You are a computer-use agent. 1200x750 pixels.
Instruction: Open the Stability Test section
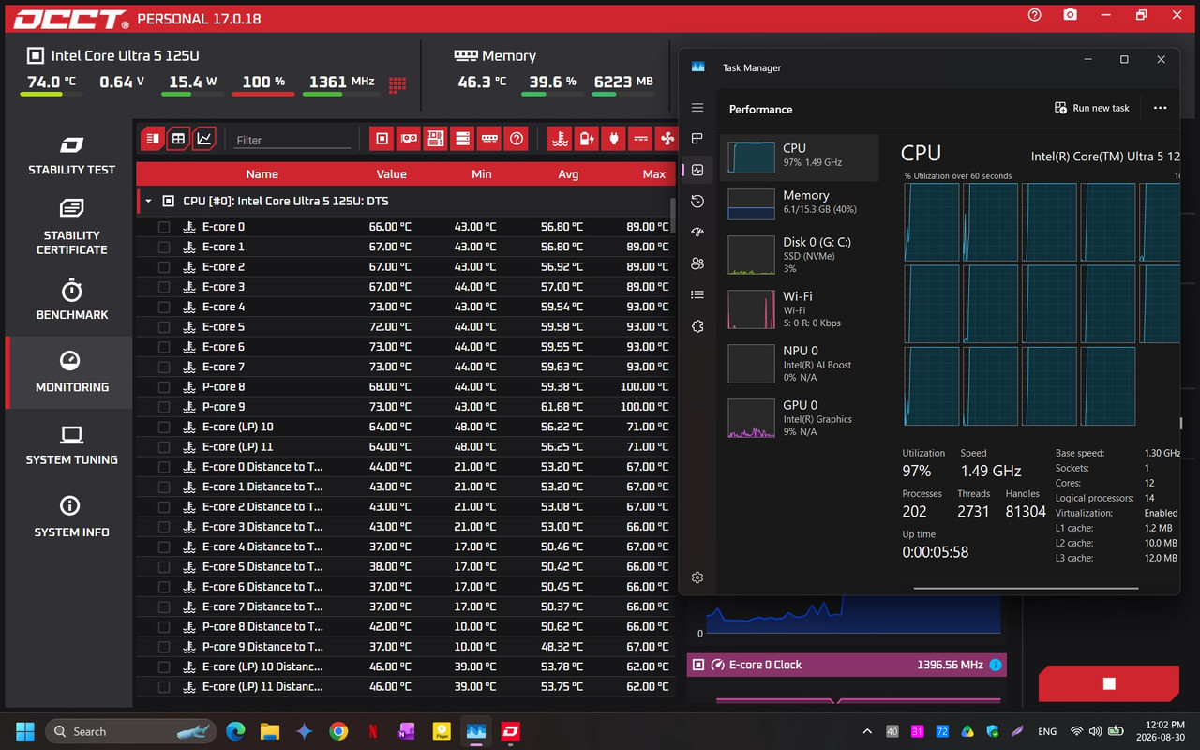tap(72, 156)
